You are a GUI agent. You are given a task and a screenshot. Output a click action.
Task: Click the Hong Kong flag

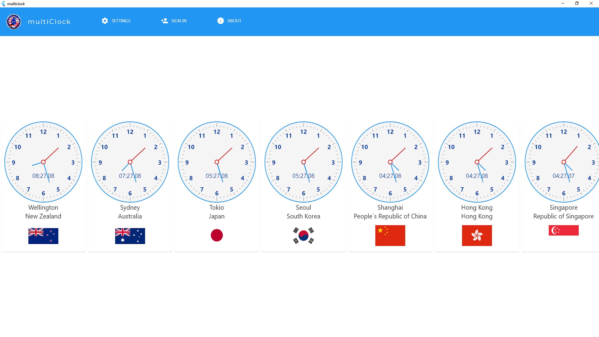477,236
